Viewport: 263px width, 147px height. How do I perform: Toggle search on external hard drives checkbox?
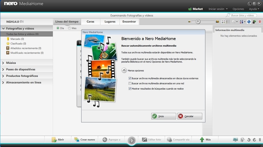click(130, 78)
